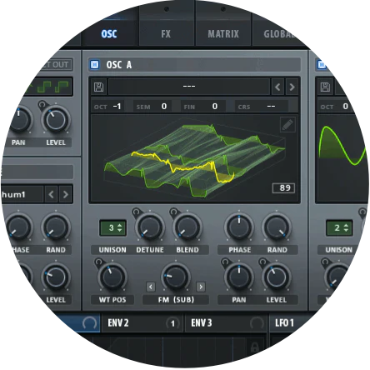Image resolution: width=370 pixels, height=370 pixels.
Task: Open FM (SUB) warp mode menu
Action: point(176,300)
